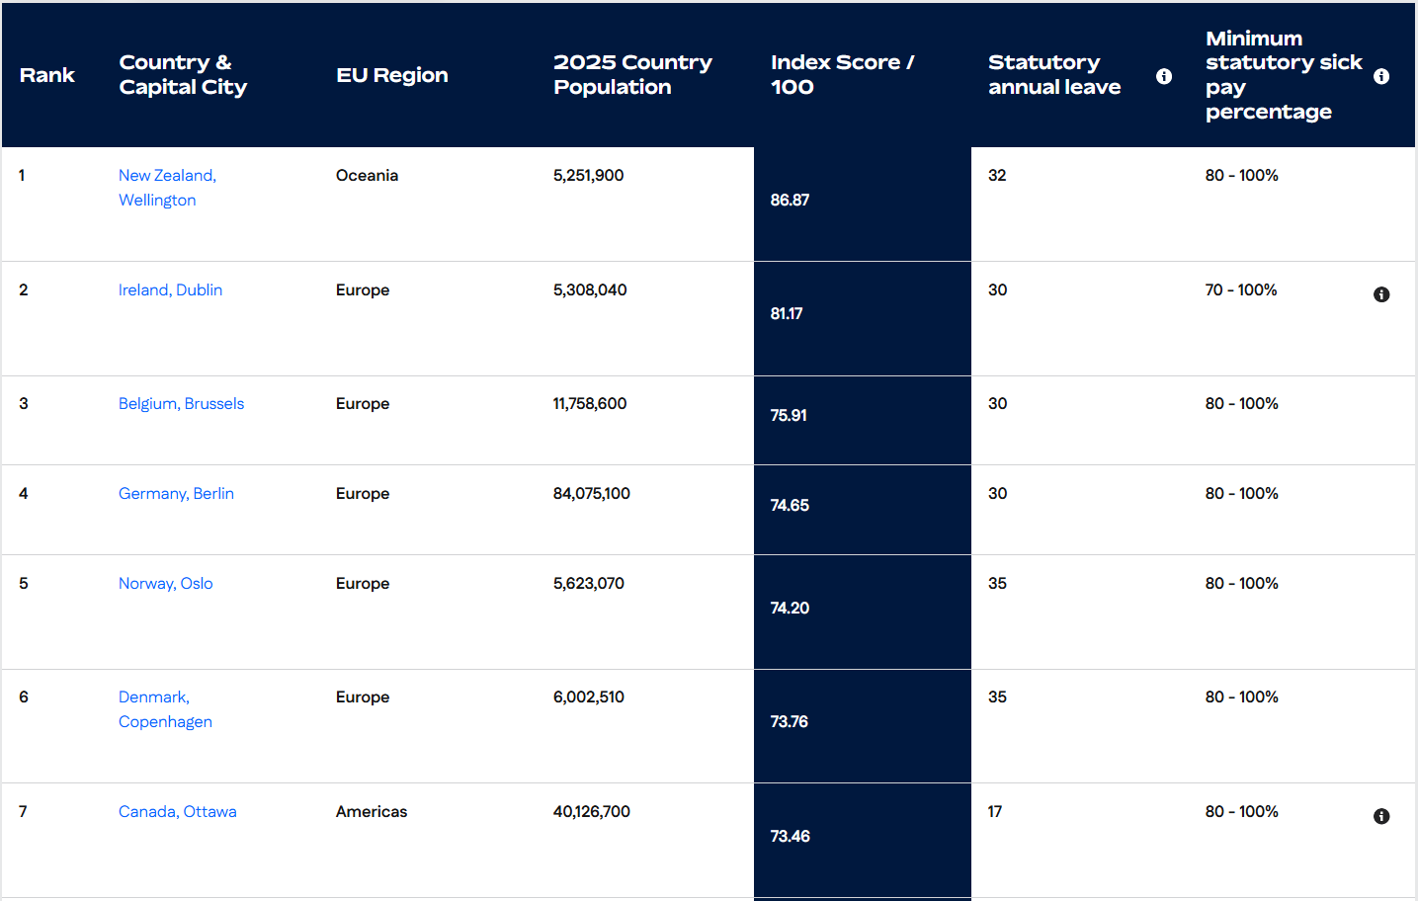Screen dimensions: 1418x901
Task: Click Minimum statutory sick pay percentage header text
Action: [1283, 75]
